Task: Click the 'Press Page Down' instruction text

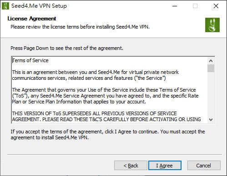Action: [67, 48]
